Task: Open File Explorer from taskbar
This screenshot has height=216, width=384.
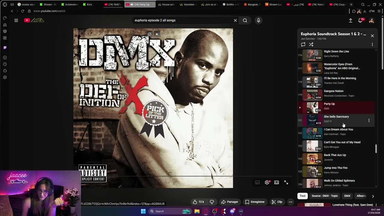Action: 197,211
